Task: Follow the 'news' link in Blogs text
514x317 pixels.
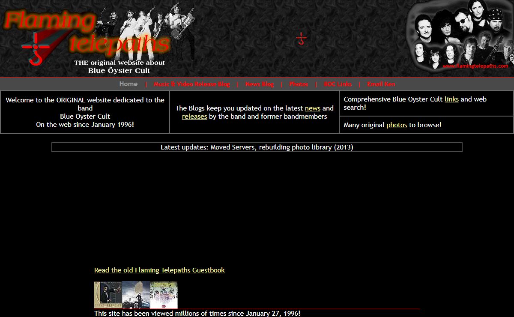Action: point(313,108)
